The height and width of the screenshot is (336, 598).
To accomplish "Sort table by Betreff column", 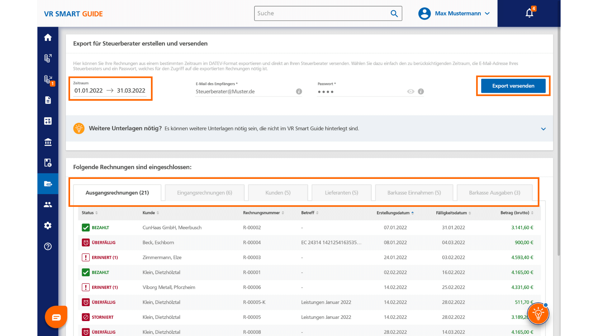I will (310, 213).
